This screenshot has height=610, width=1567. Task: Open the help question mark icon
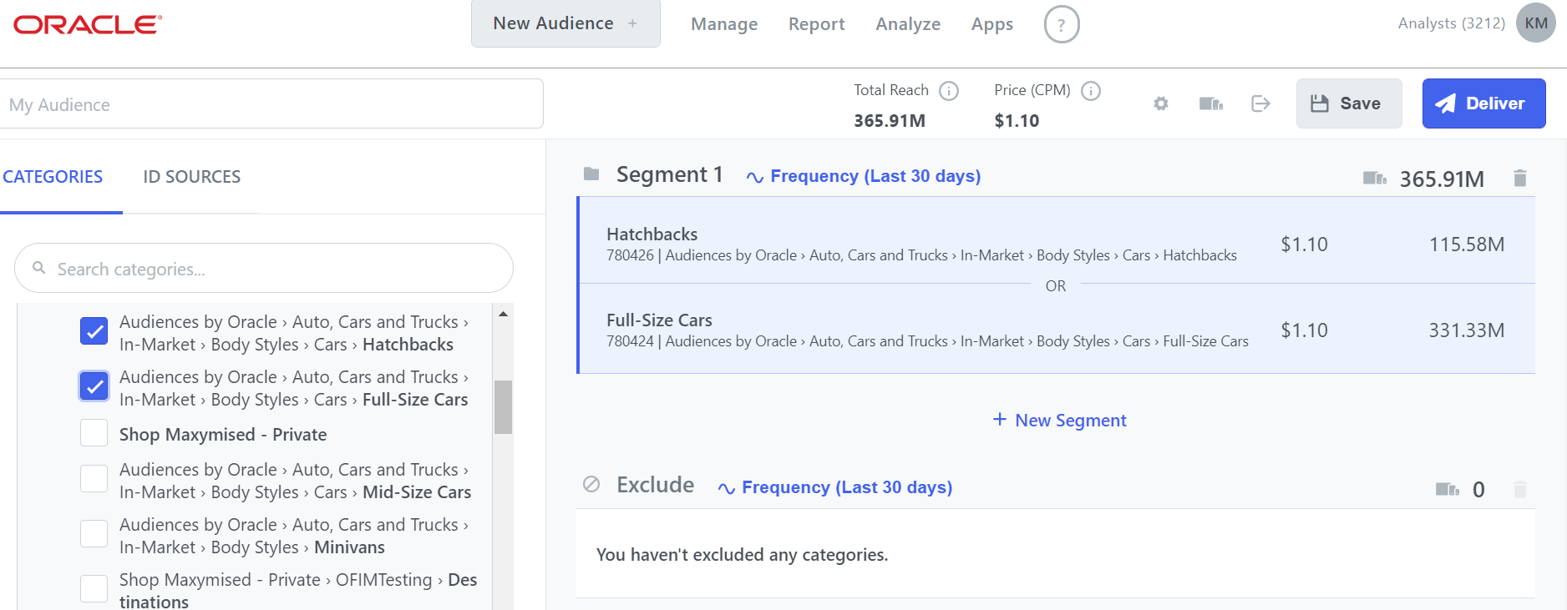click(x=1061, y=25)
